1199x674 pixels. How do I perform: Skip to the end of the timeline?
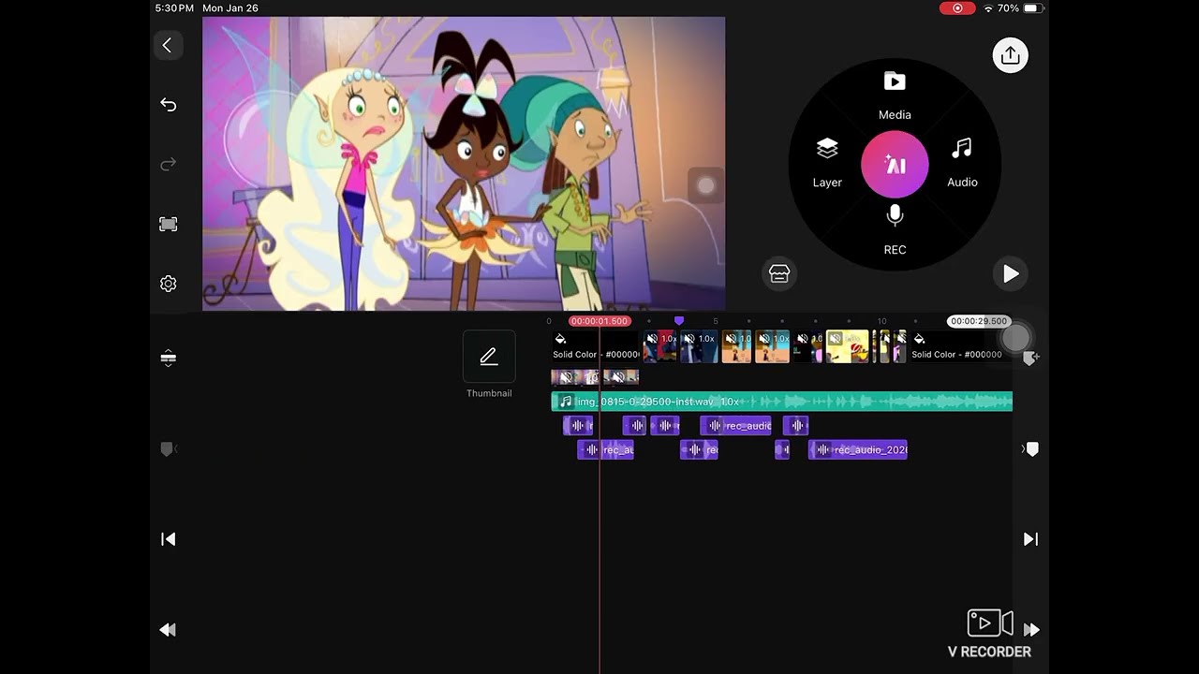point(1030,539)
